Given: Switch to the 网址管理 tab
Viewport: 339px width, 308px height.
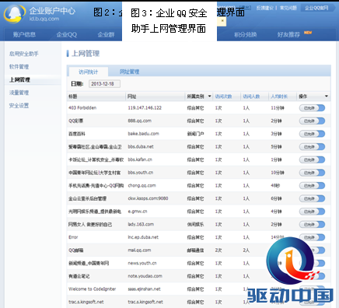Looking at the screenshot, I should (129, 72).
